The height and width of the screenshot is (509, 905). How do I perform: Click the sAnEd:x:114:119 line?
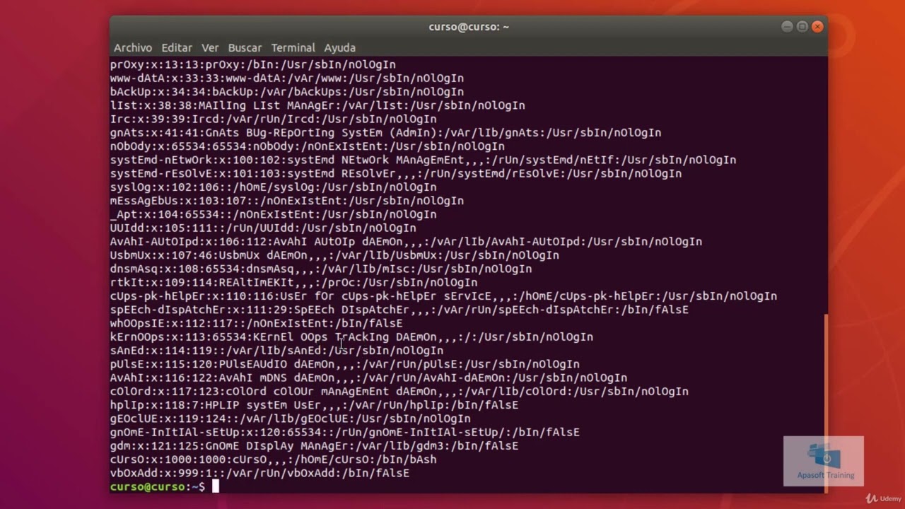click(x=277, y=351)
